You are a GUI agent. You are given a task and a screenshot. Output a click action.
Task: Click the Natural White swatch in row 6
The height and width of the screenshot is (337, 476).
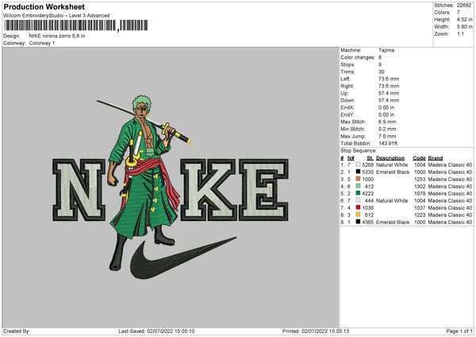358,200
